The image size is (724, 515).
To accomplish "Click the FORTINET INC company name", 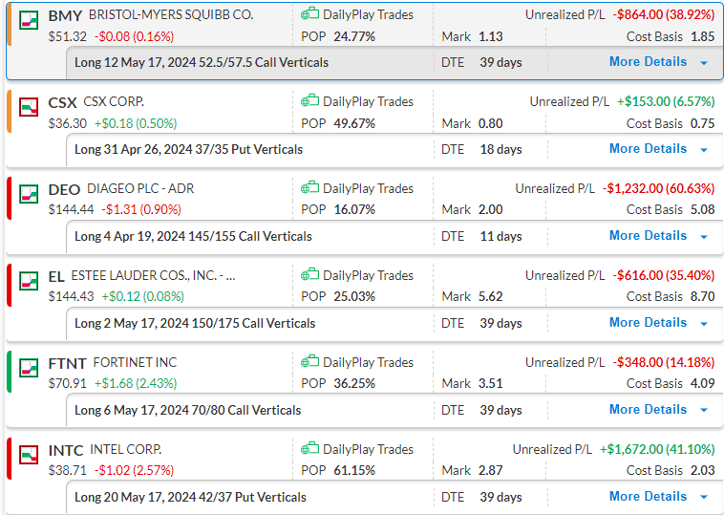I will pos(135,362).
